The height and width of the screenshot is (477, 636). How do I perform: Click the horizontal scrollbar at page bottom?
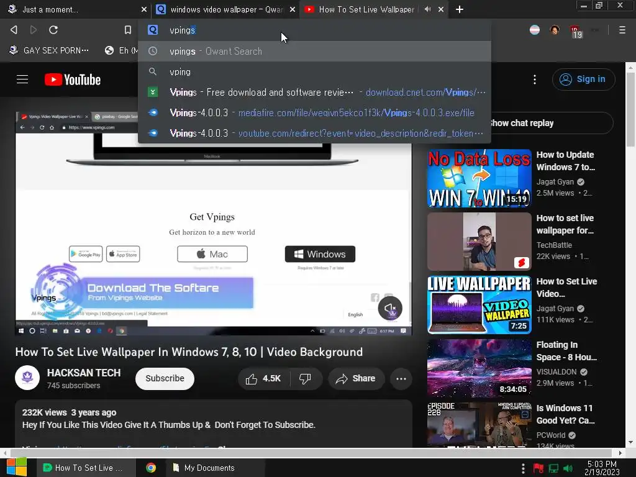pyautogui.click(x=311, y=452)
